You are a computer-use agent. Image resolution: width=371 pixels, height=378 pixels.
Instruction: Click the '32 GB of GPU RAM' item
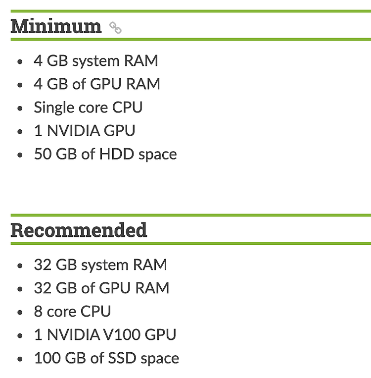(101, 288)
